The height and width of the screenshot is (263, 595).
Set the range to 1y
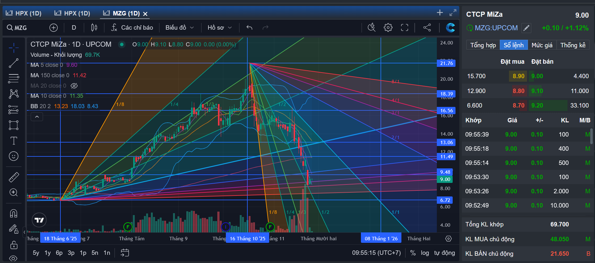(x=48, y=253)
